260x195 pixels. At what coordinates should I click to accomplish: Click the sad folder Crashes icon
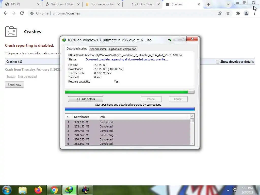pyautogui.click(x=11, y=31)
